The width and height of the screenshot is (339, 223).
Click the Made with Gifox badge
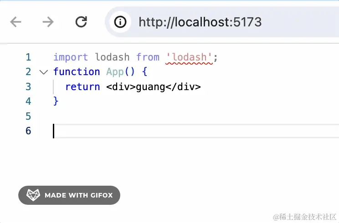(69, 195)
